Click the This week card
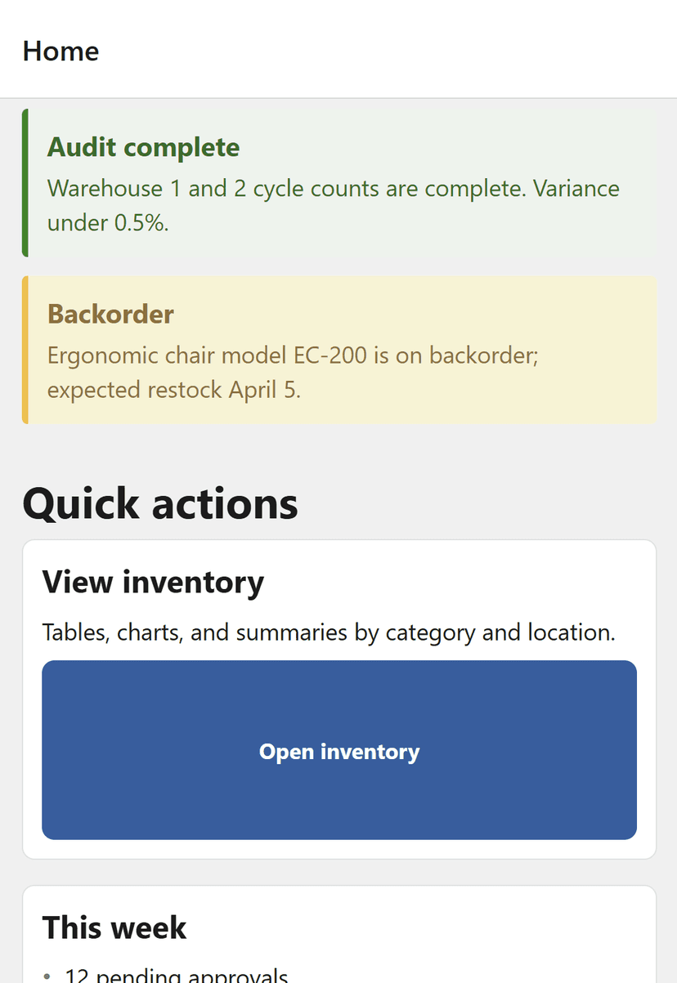 (338, 932)
